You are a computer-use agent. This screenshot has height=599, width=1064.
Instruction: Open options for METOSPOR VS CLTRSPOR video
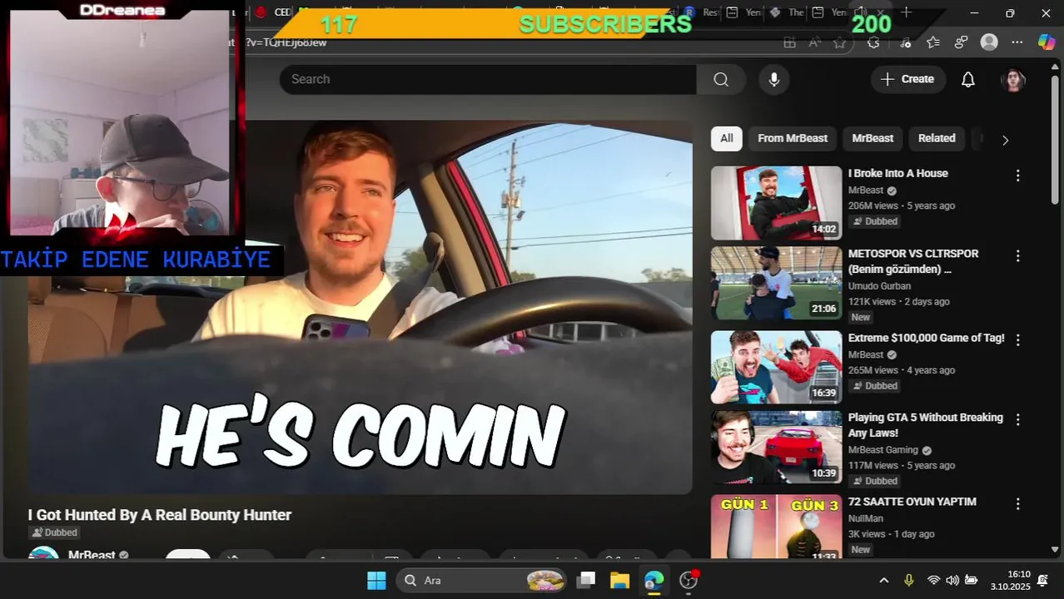[x=1017, y=255]
